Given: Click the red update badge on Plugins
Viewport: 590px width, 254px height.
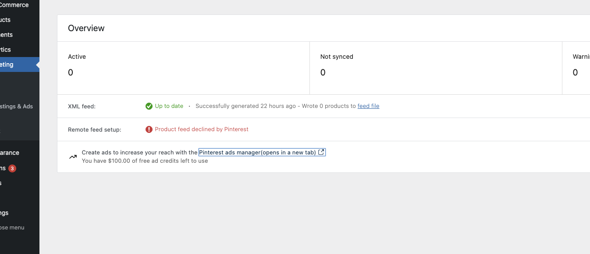Looking at the screenshot, I should click(x=12, y=168).
